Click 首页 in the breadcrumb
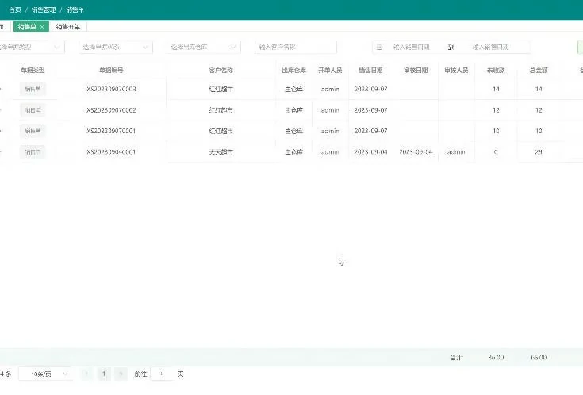The height and width of the screenshot is (395, 583). [15, 9]
